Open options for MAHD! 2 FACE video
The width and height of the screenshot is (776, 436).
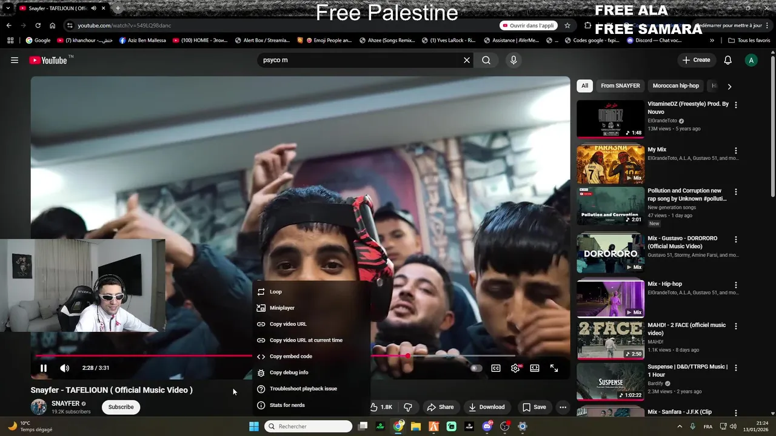point(736,326)
